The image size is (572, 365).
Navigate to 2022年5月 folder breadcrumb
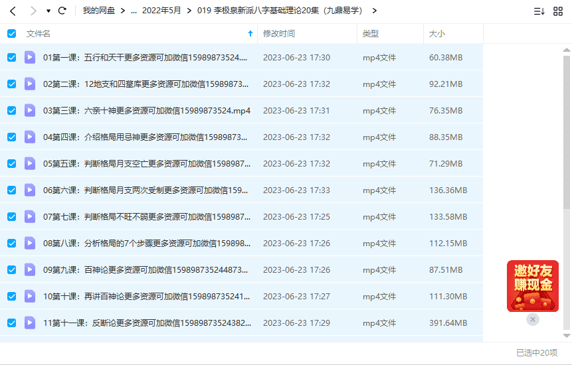(161, 11)
